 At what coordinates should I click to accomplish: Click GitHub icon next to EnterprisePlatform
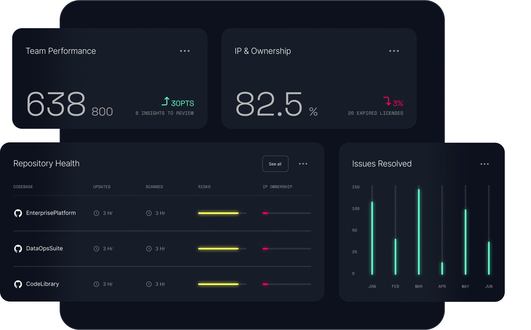tap(18, 213)
